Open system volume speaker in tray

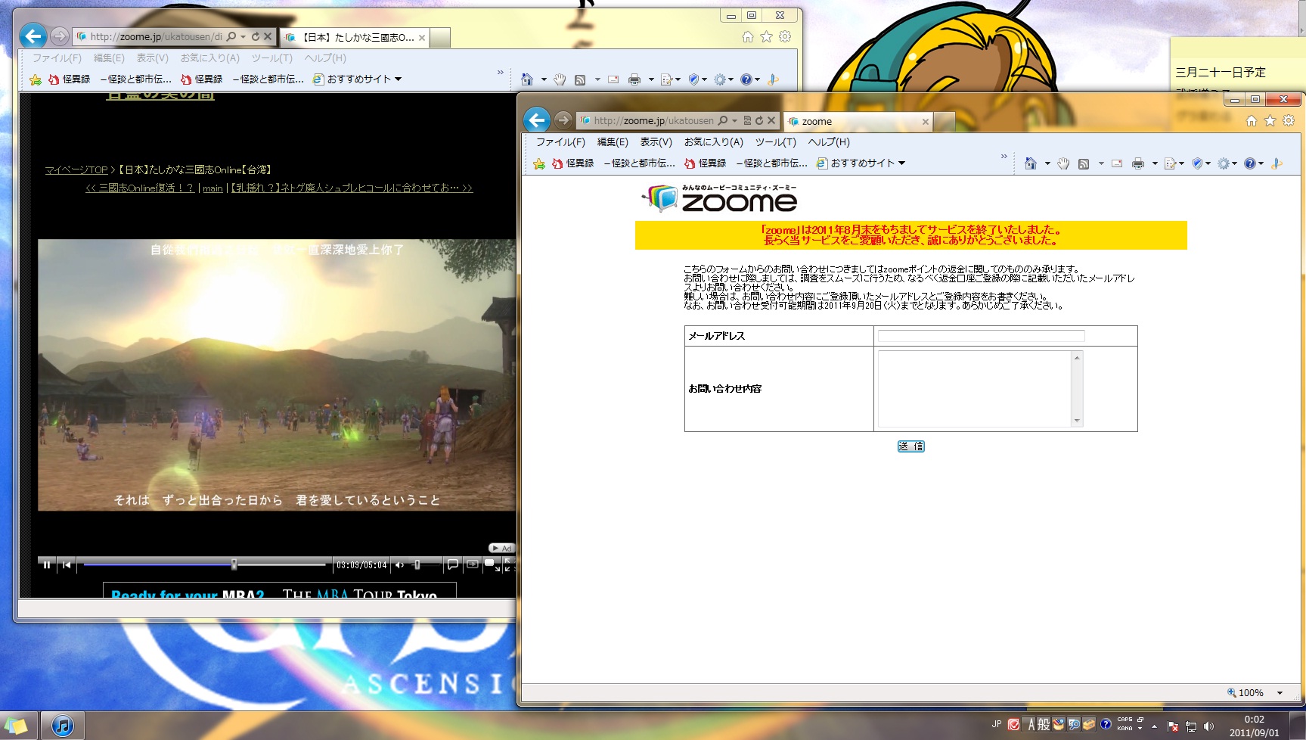click(1208, 726)
